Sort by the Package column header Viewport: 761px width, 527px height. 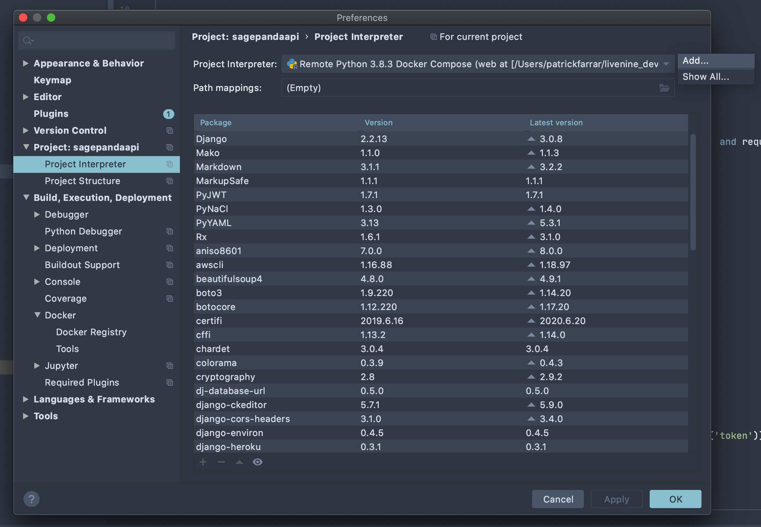pyautogui.click(x=276, y=123)
